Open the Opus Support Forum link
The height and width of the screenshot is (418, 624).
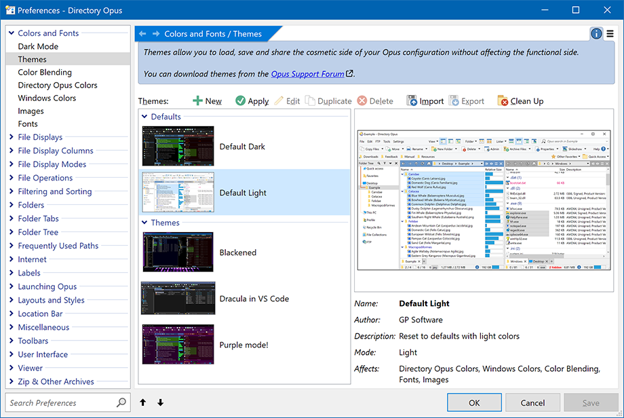pos(308,74)
